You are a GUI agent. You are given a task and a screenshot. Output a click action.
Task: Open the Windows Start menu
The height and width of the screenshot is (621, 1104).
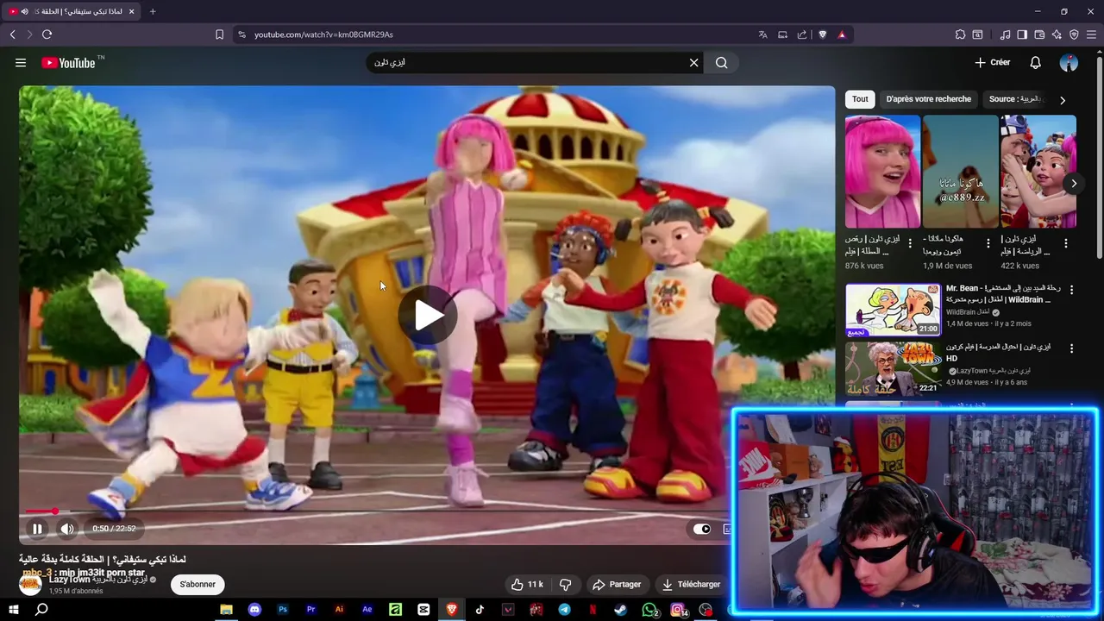(14, 610)
